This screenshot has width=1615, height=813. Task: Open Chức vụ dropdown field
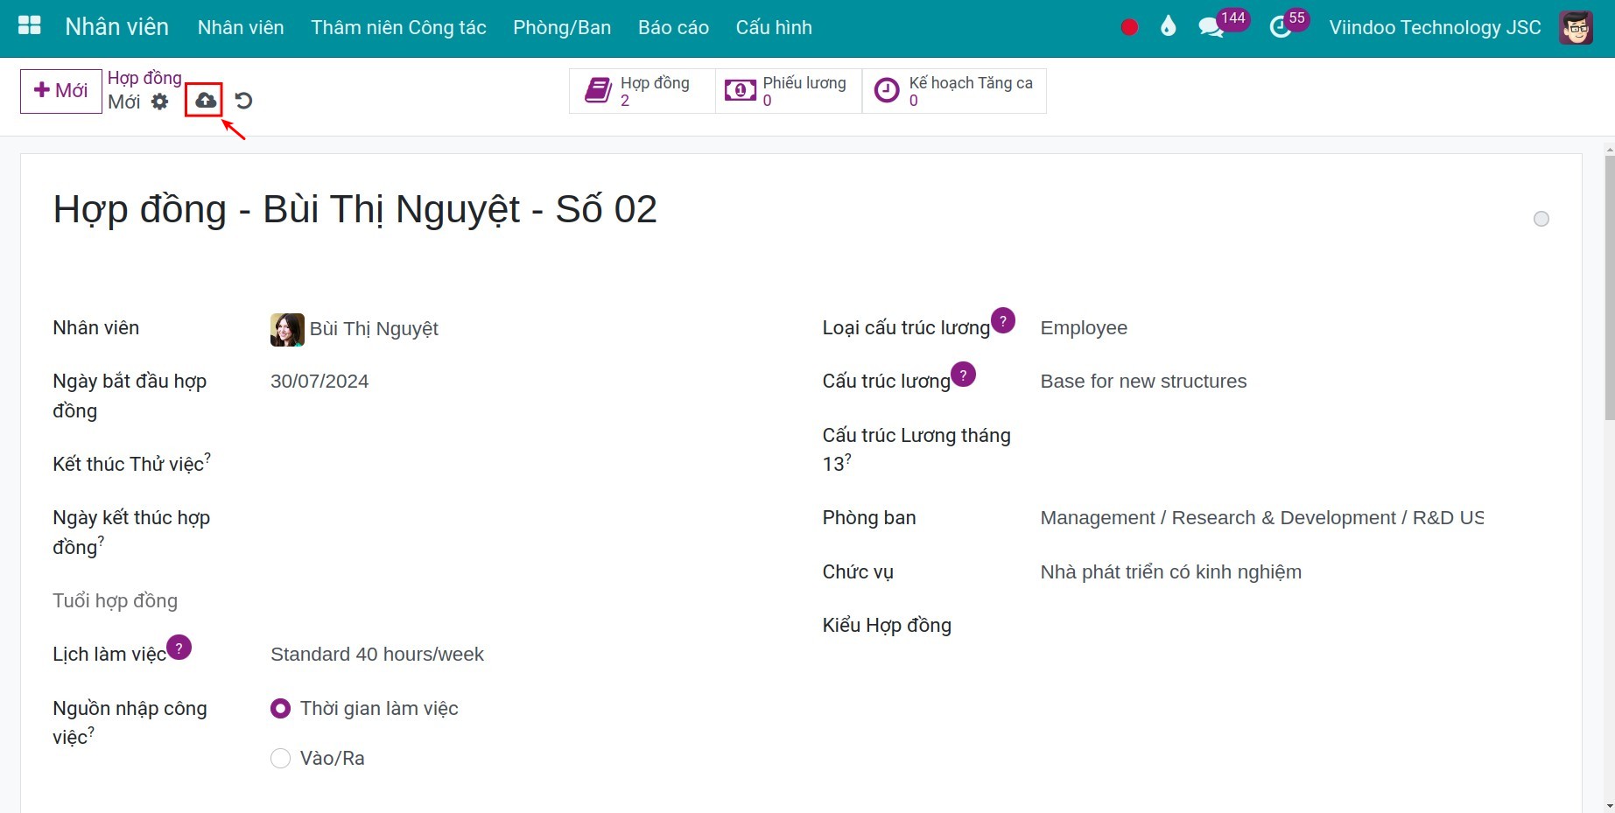coord(1261,572)
